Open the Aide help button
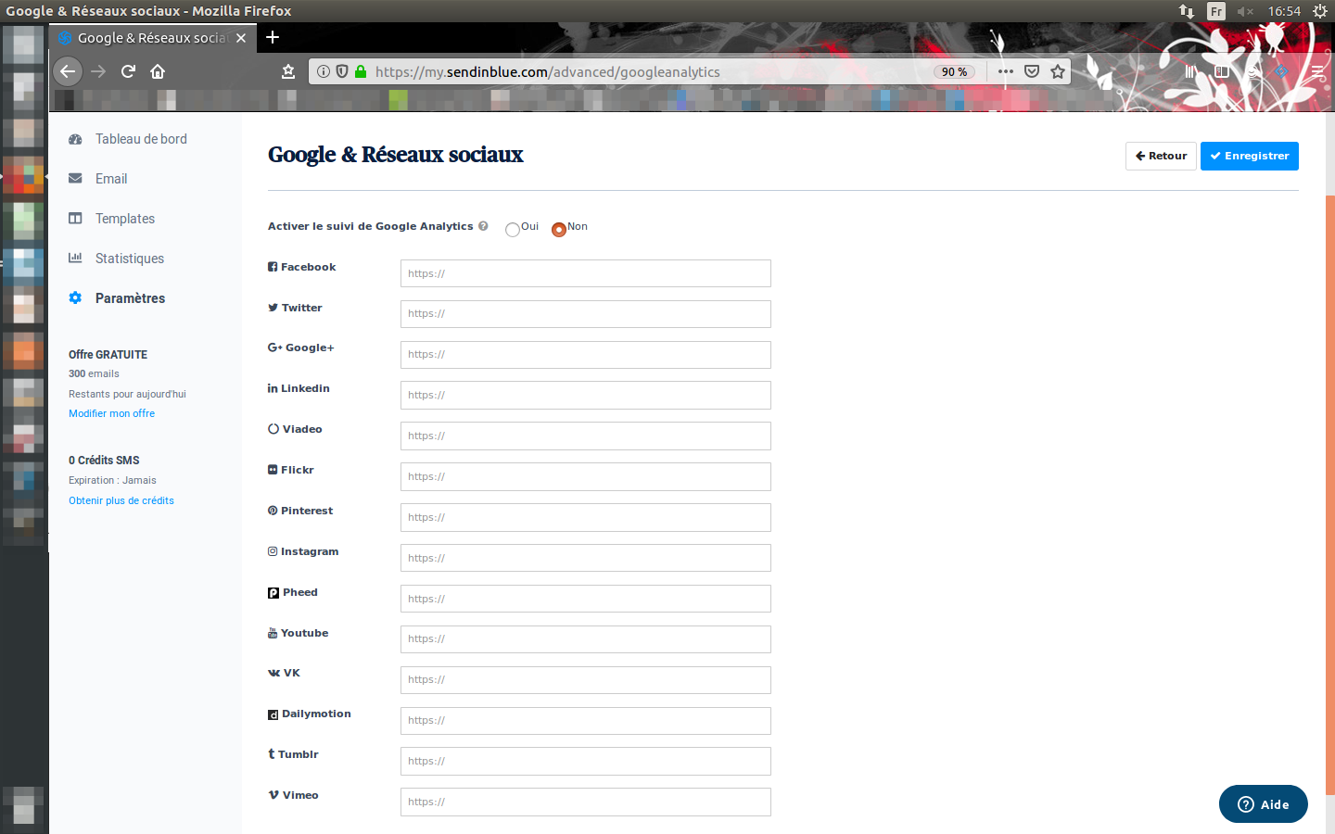The image size is (1335, 834). click(x=1263, y=804)
